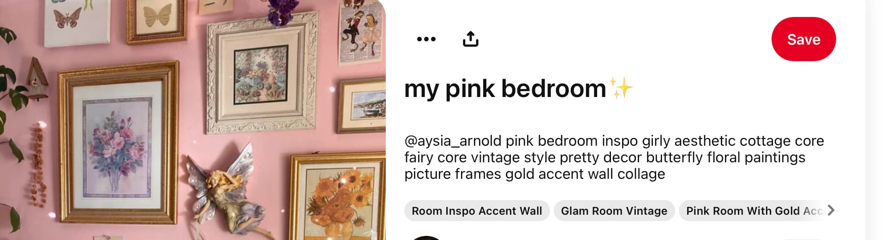Click the moth illustration on white canvas

[76, 21]
